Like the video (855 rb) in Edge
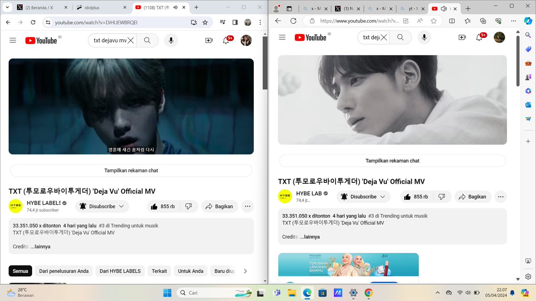 point(417,197)
